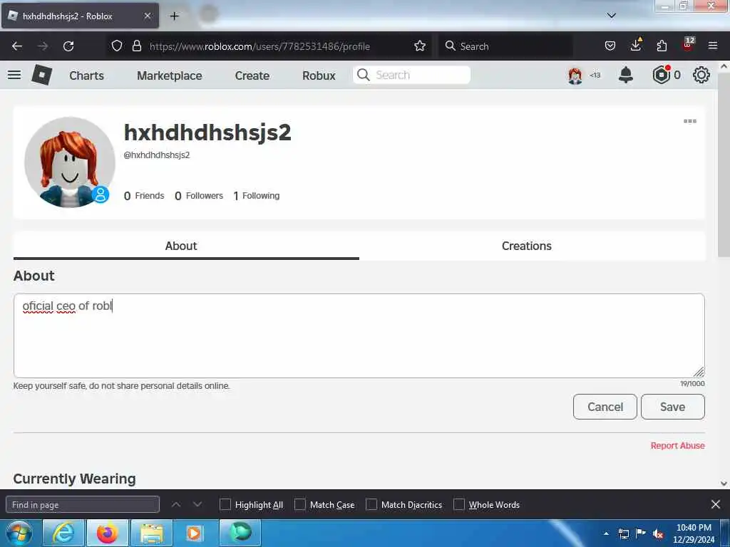The width and height of the screenshot is (730, 547).
Task: Show hidden system tray icons
Action: point(606,533)
